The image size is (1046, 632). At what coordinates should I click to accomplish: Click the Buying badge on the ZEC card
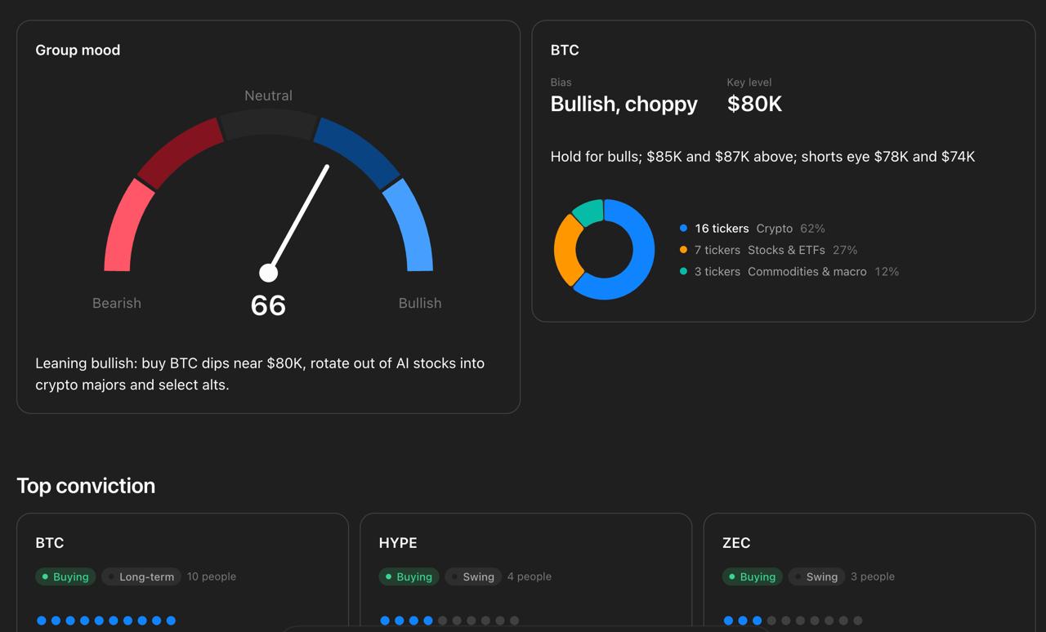coord(752,576)
